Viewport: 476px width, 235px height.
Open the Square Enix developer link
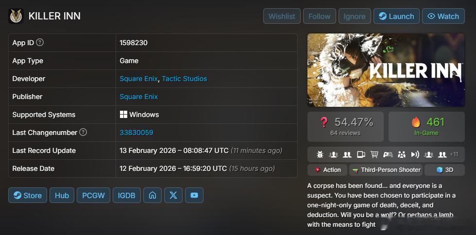138,79
